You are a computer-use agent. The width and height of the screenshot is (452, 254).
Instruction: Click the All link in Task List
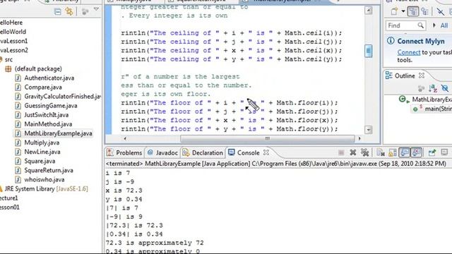pyautogui.click(x=444, y=25)
